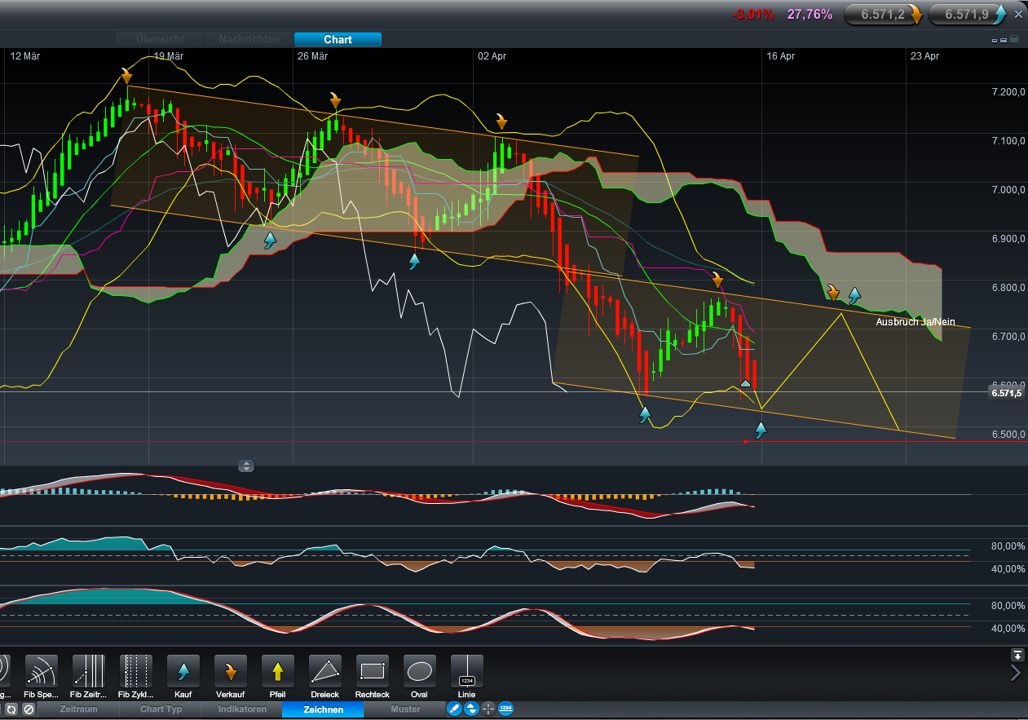1028x720 pixels.
Task: Toggle indicator panel divider expander
Action: 246,466
